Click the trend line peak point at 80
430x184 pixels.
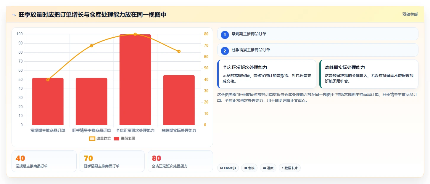[135, 34]
